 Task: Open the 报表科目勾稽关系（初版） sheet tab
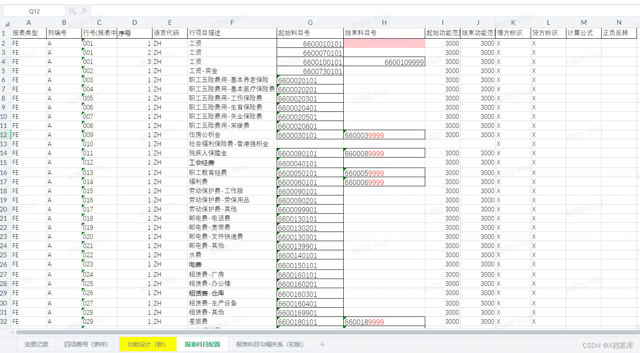270,344
